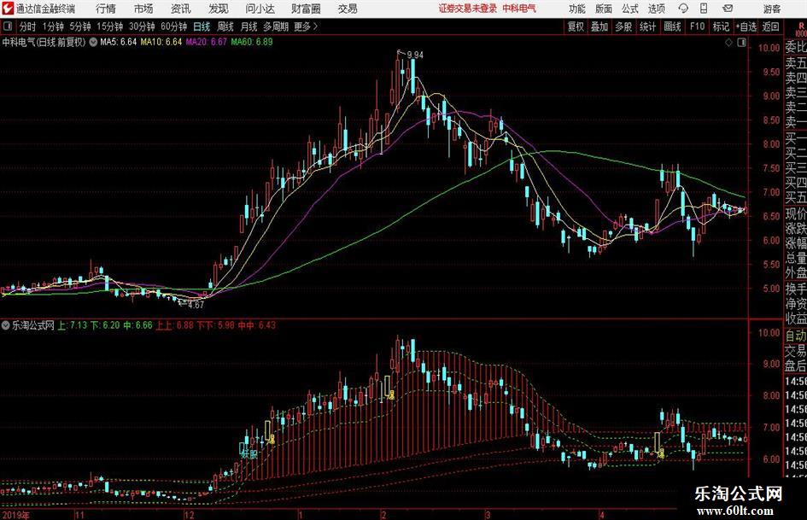
Task: Select the 日线 daily chart tab
Action: click(202, 26)
